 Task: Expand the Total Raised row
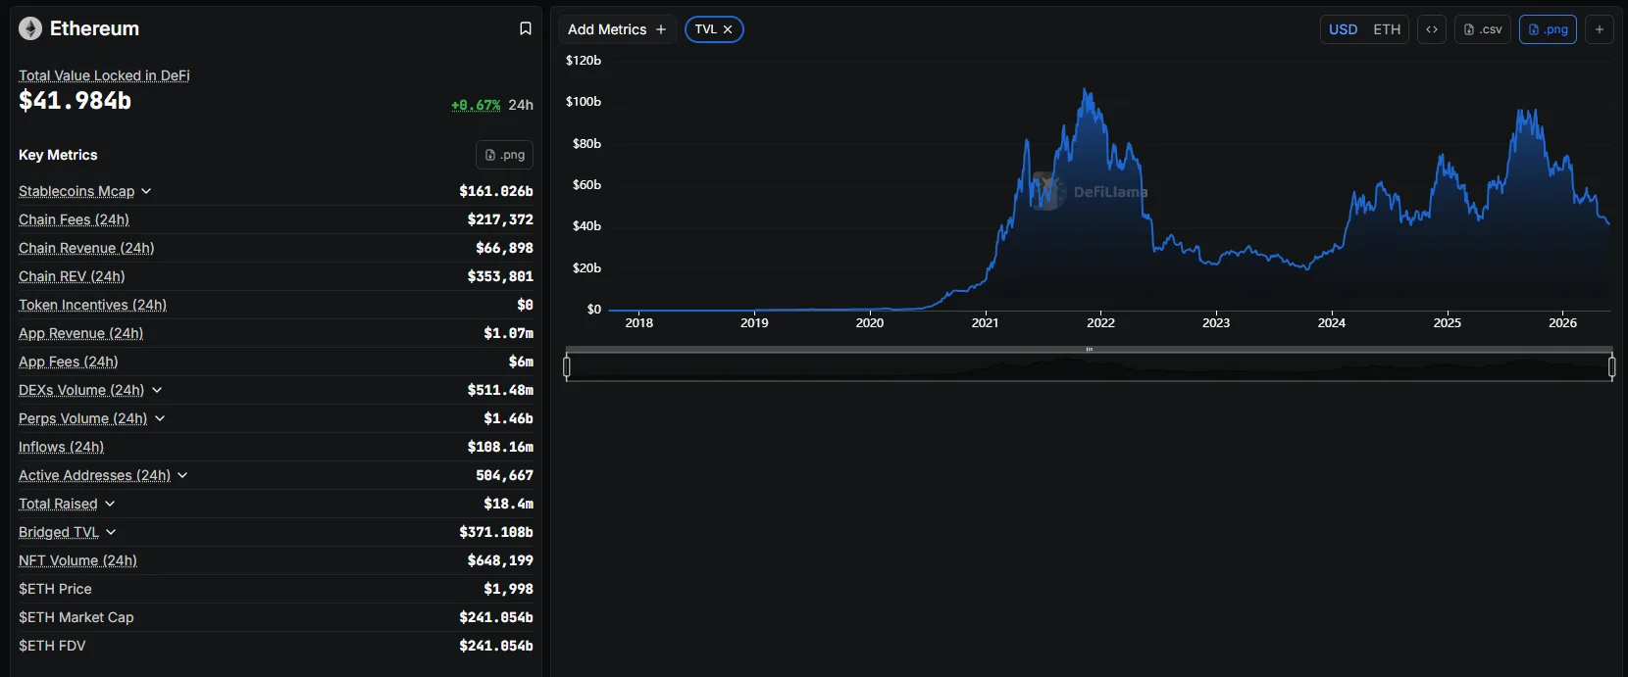[x=110, y=504]
